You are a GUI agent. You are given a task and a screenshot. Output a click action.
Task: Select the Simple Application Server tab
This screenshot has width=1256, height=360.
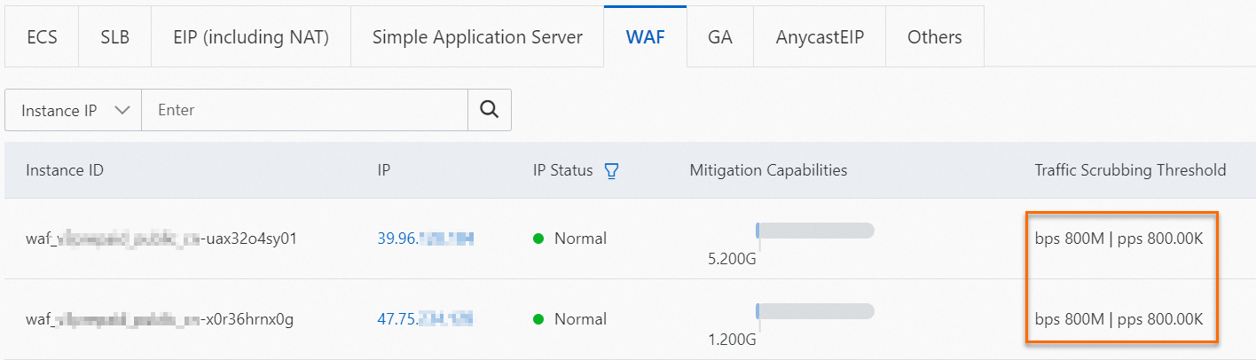point(477,37)
